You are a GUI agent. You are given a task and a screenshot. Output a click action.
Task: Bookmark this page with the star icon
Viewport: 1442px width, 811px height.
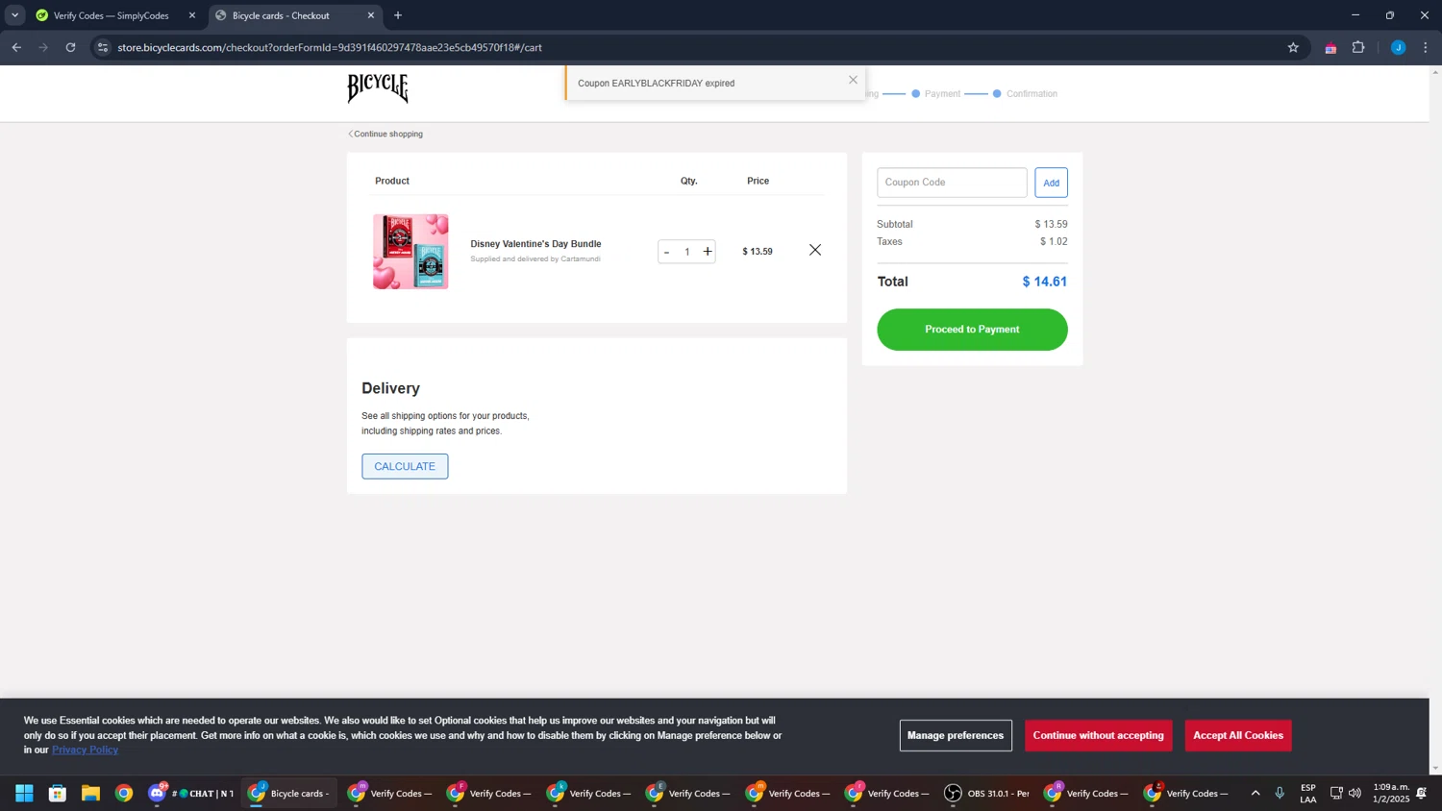pos(1293,47)
